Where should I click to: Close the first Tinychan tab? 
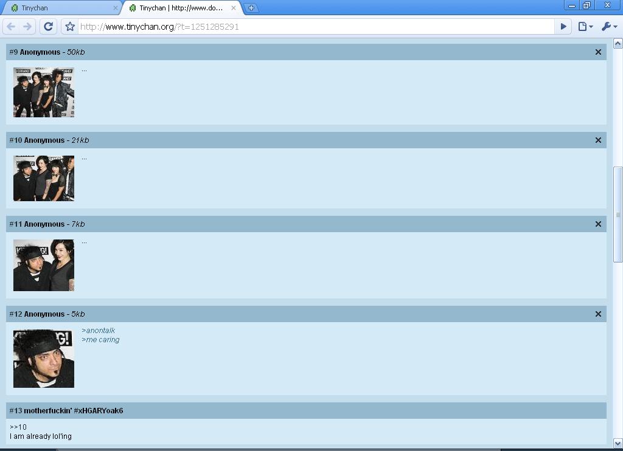(x=116, y=8)
